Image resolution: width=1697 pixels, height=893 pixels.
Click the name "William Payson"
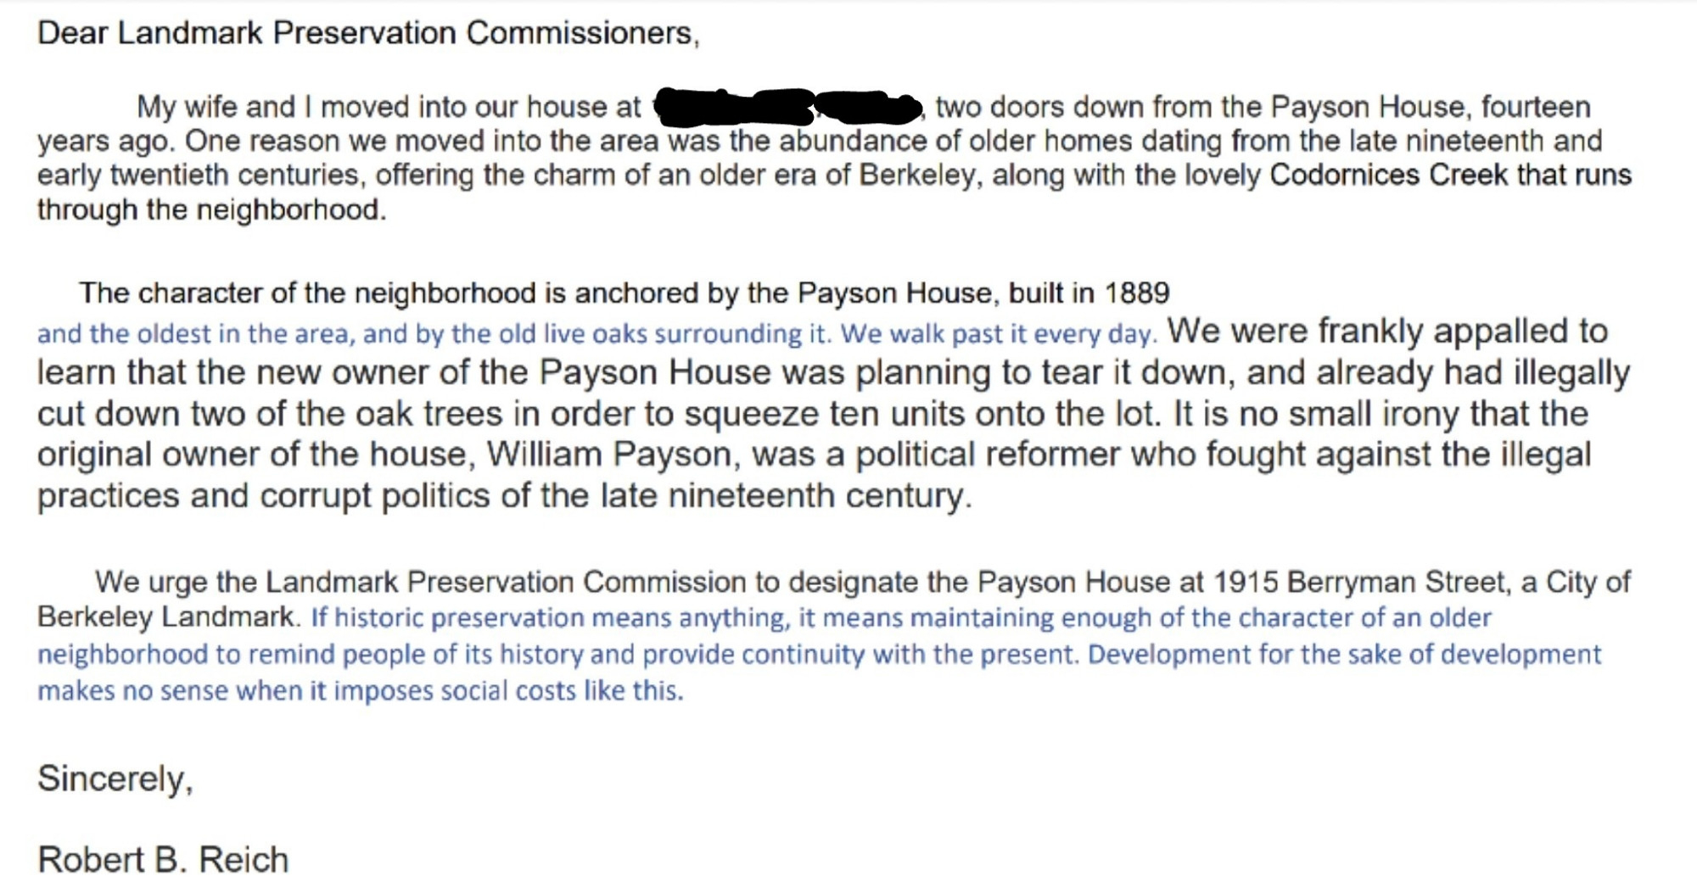[x=608, y=455]
